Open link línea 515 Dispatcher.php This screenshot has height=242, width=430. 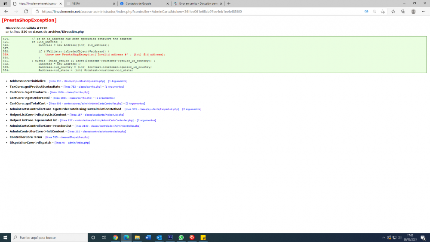(x=67, y=137)
